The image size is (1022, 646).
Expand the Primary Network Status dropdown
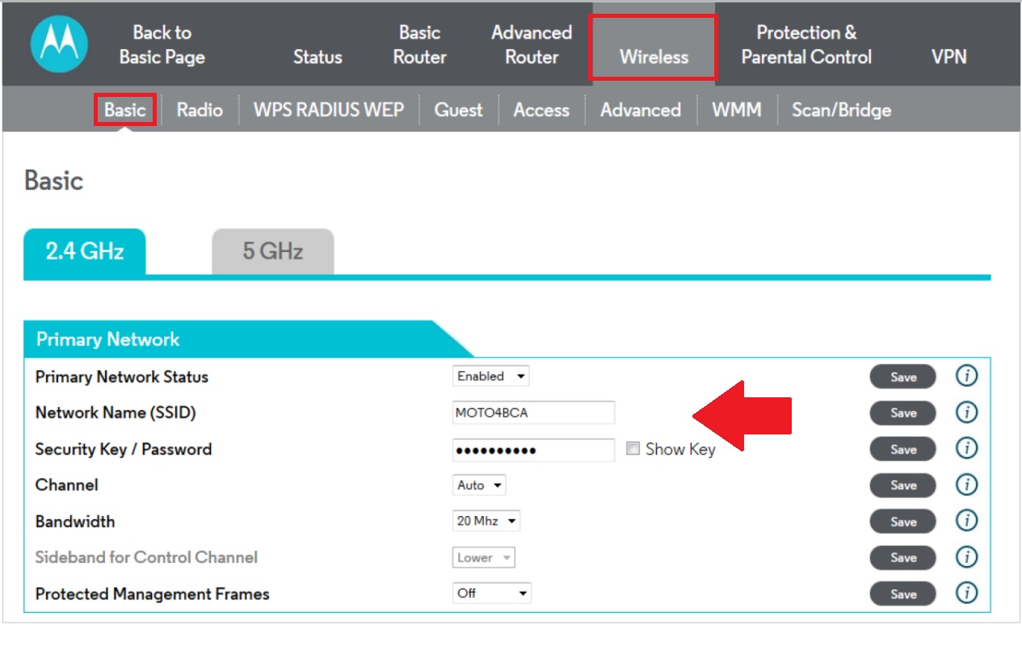490,376
